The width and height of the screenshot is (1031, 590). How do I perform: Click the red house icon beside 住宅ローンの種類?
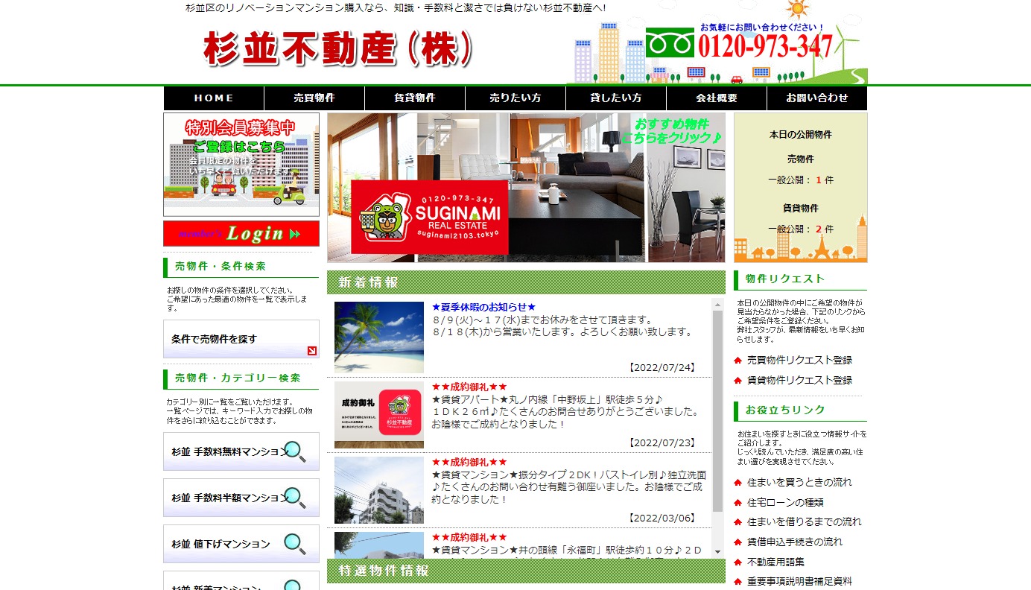click(737, 503)
